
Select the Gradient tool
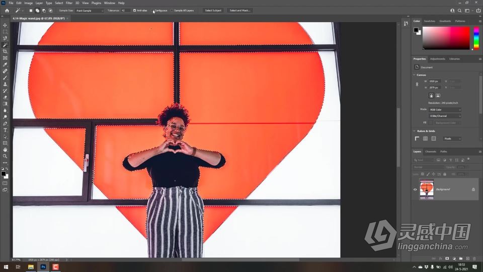click(5, 104)
